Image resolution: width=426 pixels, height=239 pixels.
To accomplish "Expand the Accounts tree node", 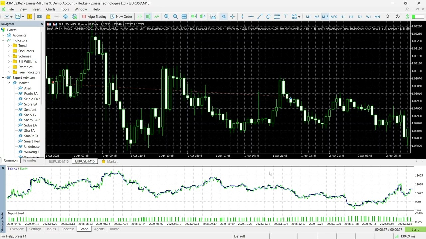I will pyautogui.click(x=3, y=35).
